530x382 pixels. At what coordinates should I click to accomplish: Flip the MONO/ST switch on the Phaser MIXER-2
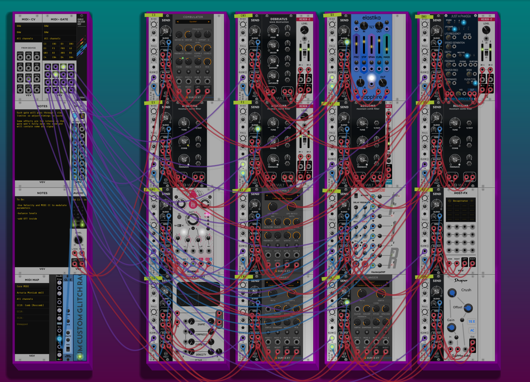click(487, 53)
